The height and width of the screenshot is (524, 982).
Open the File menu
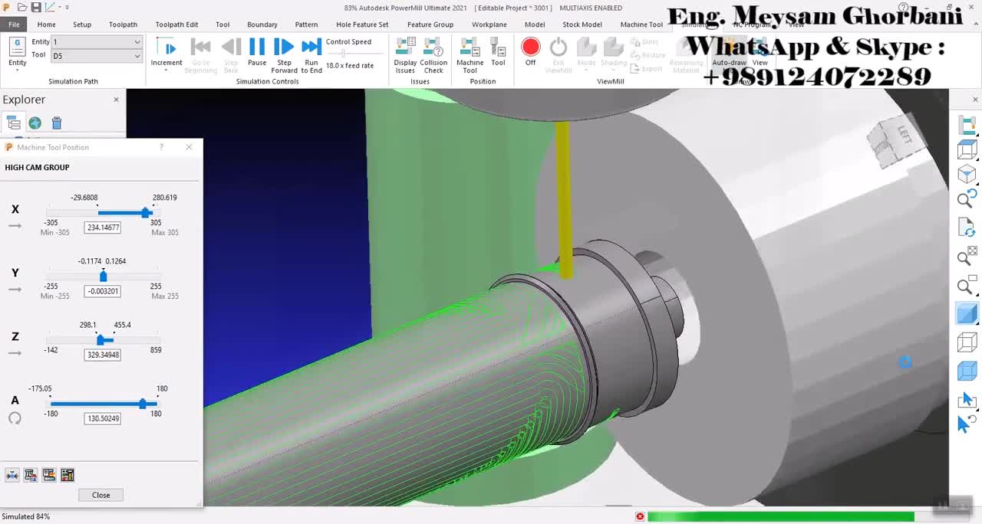tap(14, 25)
